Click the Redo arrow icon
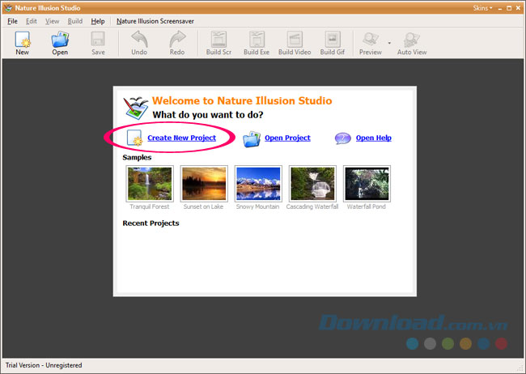This screenshot has height=374, width=526. [177, 40]
